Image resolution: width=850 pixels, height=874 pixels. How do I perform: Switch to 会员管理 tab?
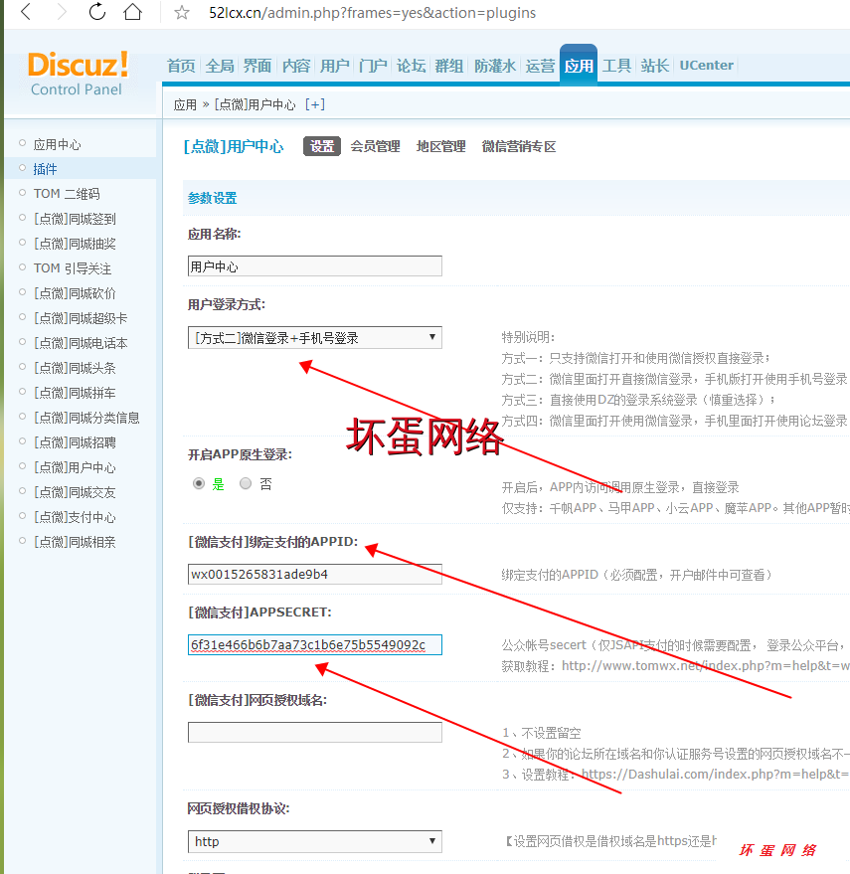(375, 146)
